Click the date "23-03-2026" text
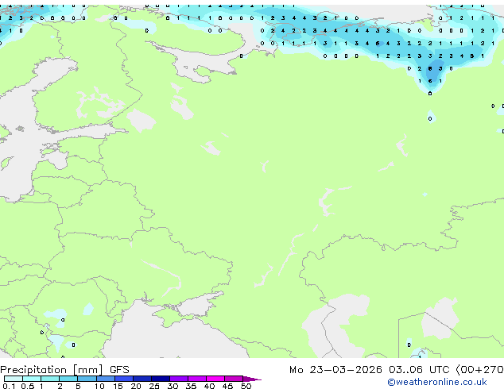 [x=346, y=370]
